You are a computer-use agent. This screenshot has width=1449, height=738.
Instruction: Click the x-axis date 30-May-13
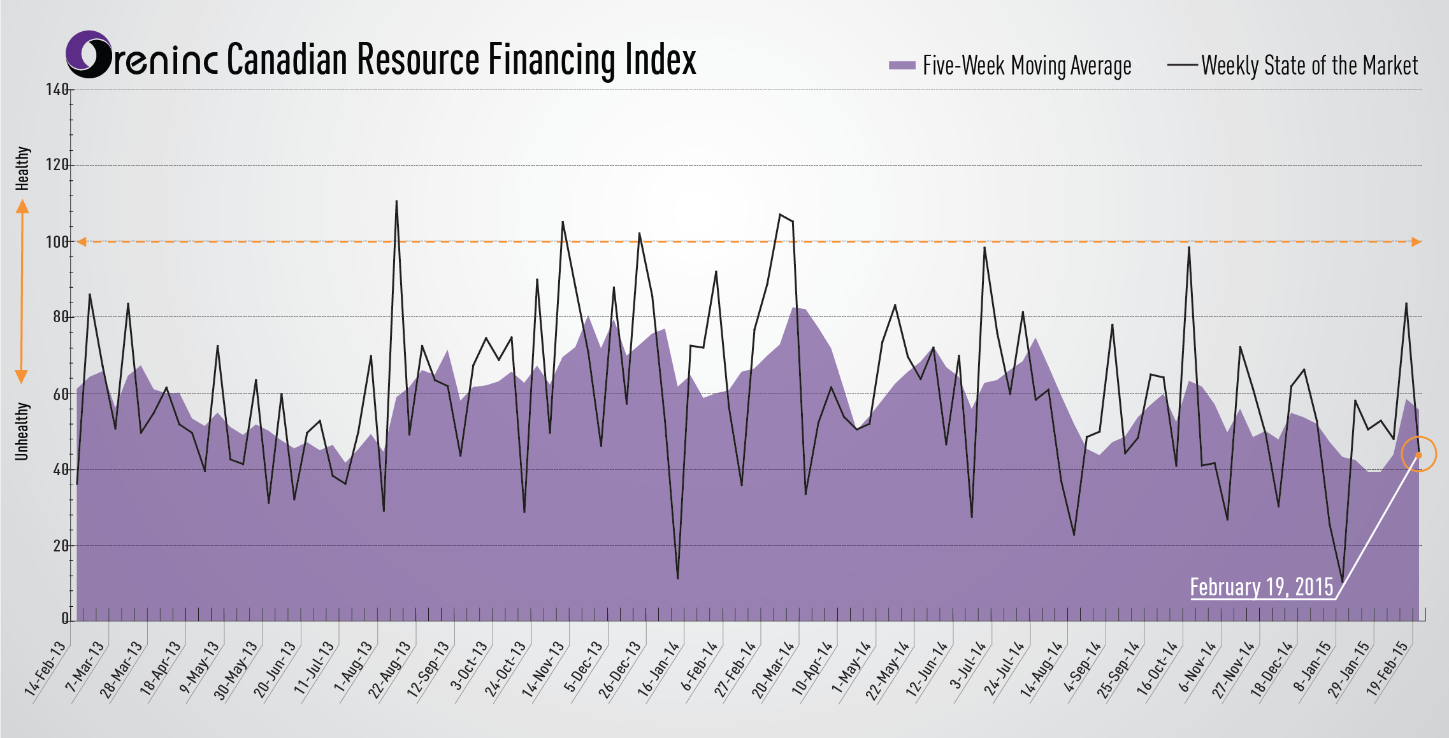(236, 671)
